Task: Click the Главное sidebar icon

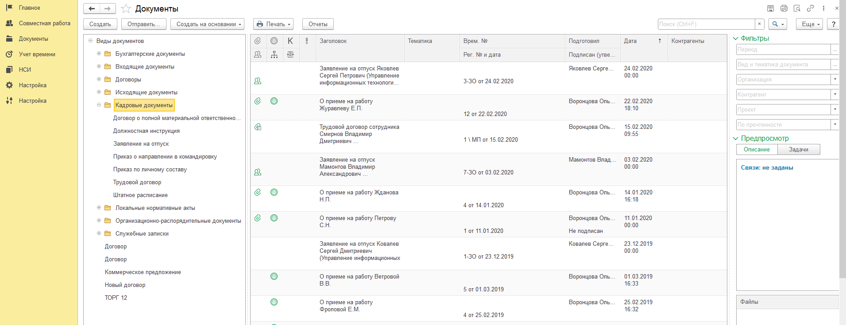Action: pos(9,8)
